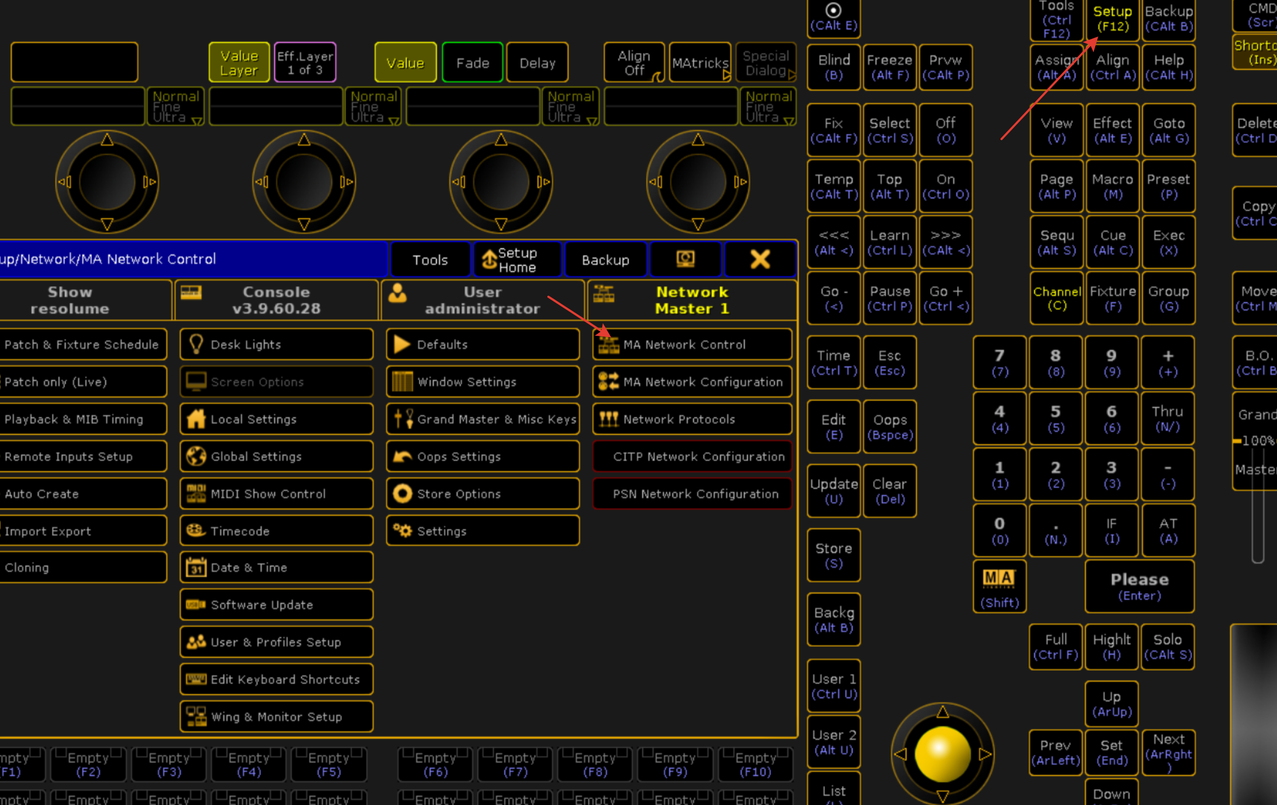This screenshot has height=805, width=1277.
Task: Switch to the Console v3.9.60.28 tab
Action: click(x=277, y=300)
